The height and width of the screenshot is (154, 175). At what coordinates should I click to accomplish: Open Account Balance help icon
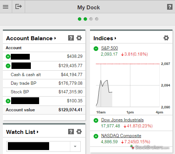tap(71, 38)
